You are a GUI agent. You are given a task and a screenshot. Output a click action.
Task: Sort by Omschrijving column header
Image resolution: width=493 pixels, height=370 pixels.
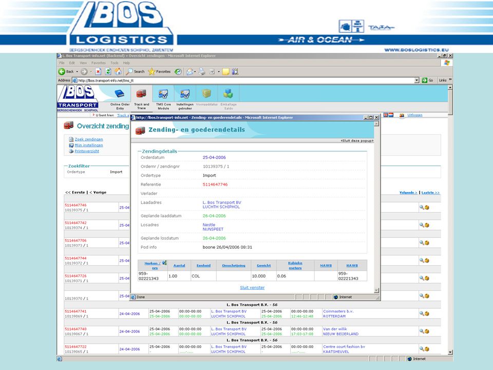tap(234, 266)
